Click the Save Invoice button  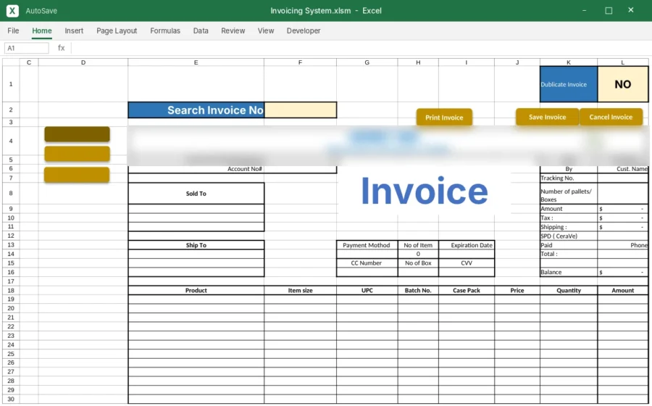547,117
